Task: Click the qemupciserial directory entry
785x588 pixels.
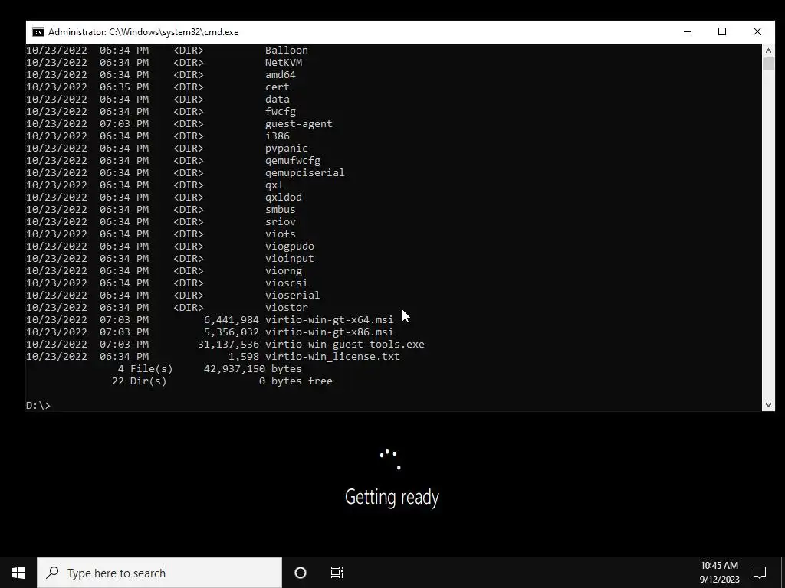Action: point(305,172)
